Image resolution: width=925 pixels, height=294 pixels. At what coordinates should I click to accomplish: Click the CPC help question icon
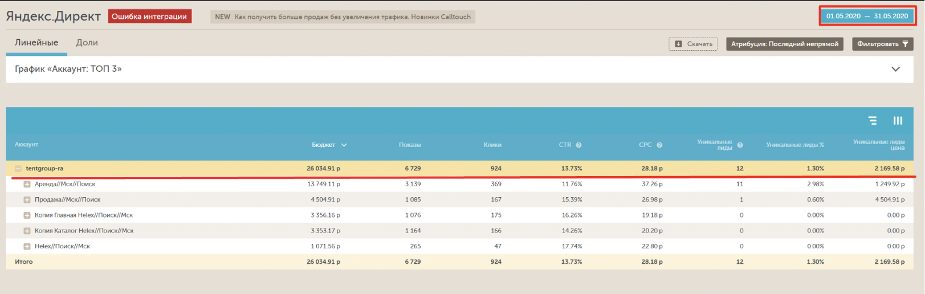[659, 145]
